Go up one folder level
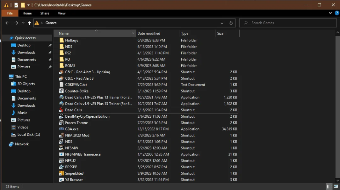The image size is (340, 190). pos(30,23)
